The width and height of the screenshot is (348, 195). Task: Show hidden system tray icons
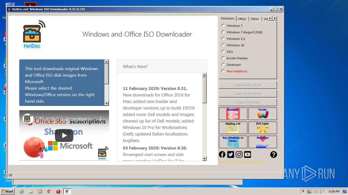coord(303,191)
